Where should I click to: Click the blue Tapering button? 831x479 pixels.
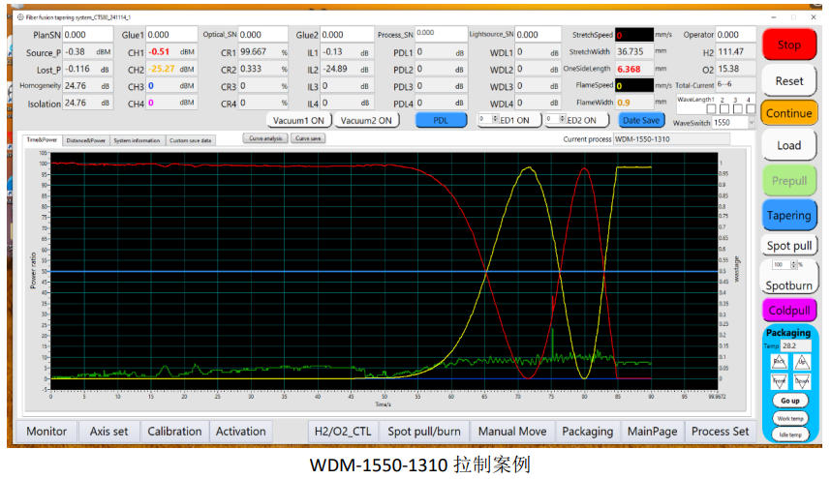pyautogui.click(x=789, y=215)
